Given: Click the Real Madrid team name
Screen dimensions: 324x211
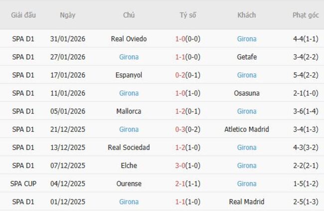Looking at the screenshot, I should (x=247, y=202).
